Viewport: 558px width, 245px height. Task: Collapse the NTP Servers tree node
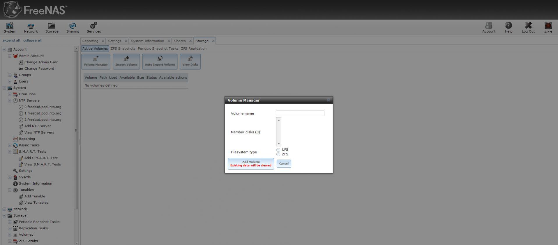tap(10, 101)
